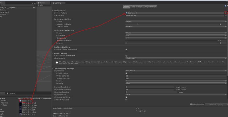This screenshot has width=228, height=117.
Task: Select the Prefabs favorite search
Action: [4, 105]
